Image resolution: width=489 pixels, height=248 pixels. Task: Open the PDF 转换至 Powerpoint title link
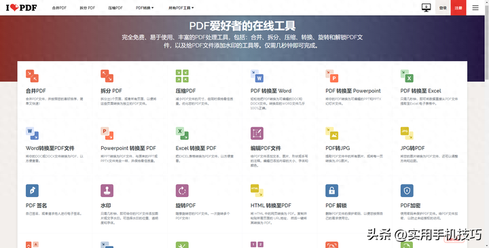point(353,91)
